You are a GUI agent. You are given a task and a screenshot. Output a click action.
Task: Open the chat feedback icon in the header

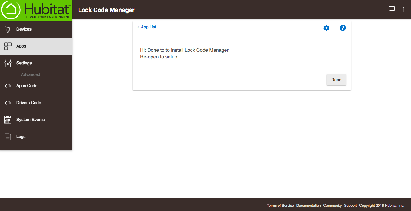pos(392,9)
